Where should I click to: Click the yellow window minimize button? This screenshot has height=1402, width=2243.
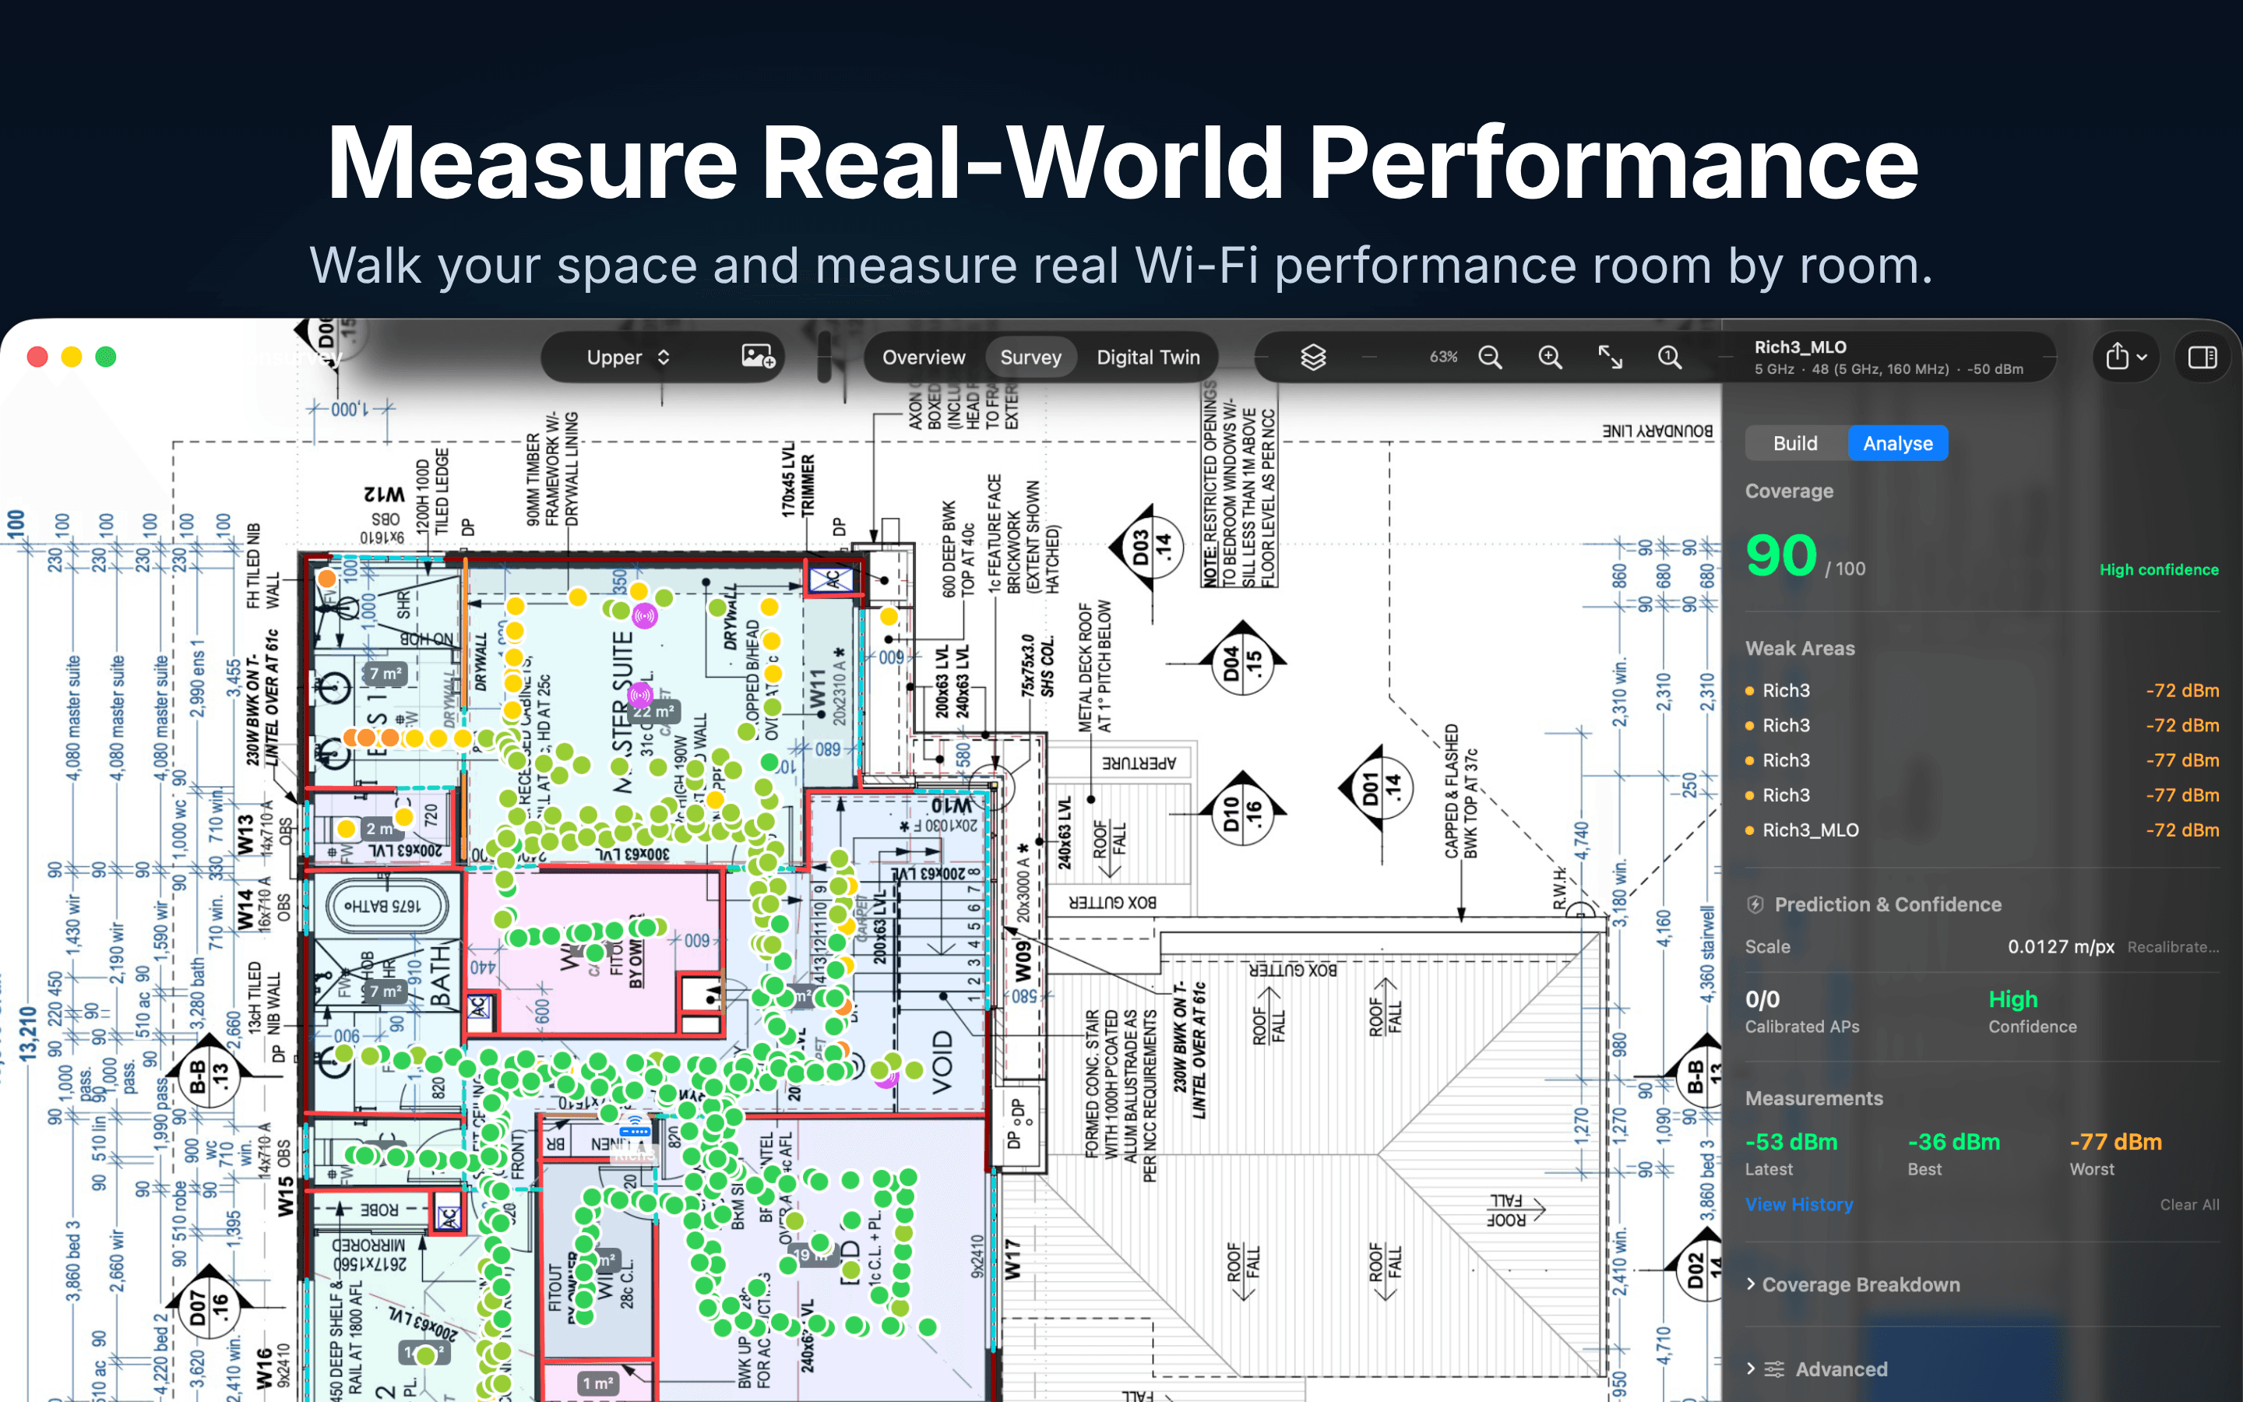pos(72,356)
